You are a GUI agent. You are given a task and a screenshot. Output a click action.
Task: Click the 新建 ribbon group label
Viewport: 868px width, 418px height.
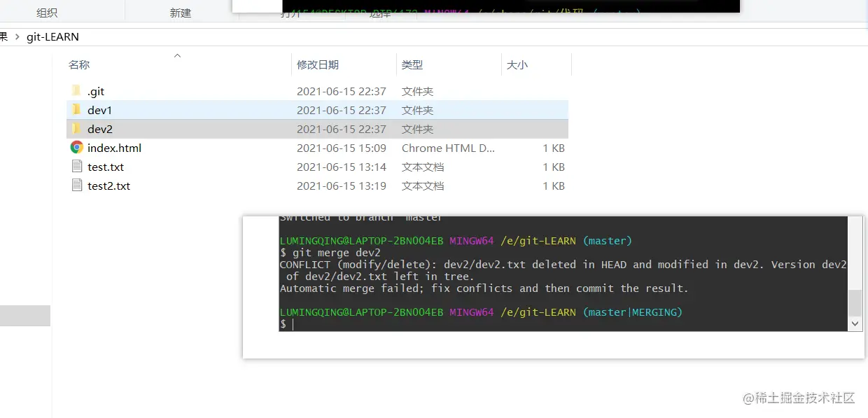(181, 13)
